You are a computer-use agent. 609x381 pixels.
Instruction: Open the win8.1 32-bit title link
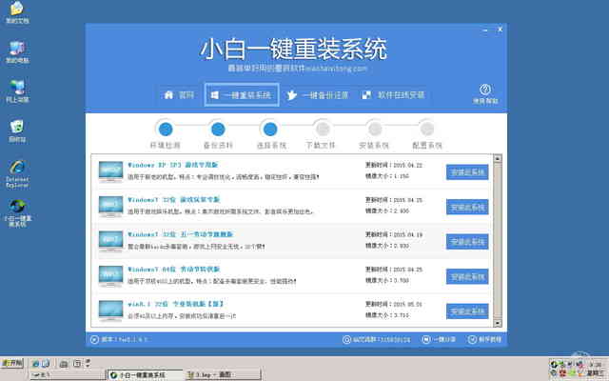pos(175,304)
